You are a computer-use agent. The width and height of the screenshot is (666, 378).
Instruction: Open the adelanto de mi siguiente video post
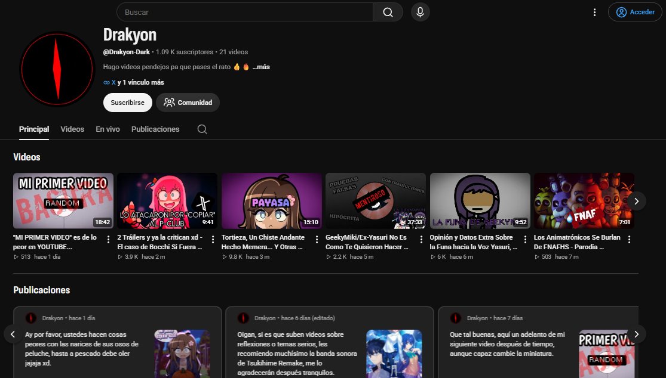pos(507,344)
